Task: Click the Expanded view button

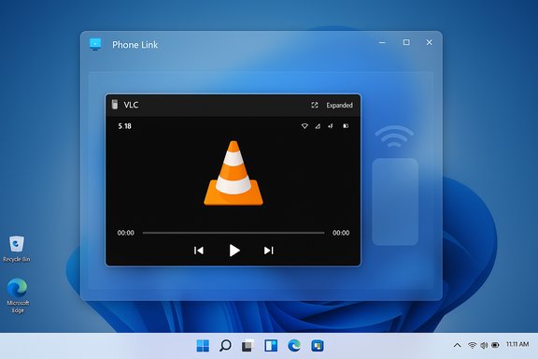Action: [x=339, y=105]
